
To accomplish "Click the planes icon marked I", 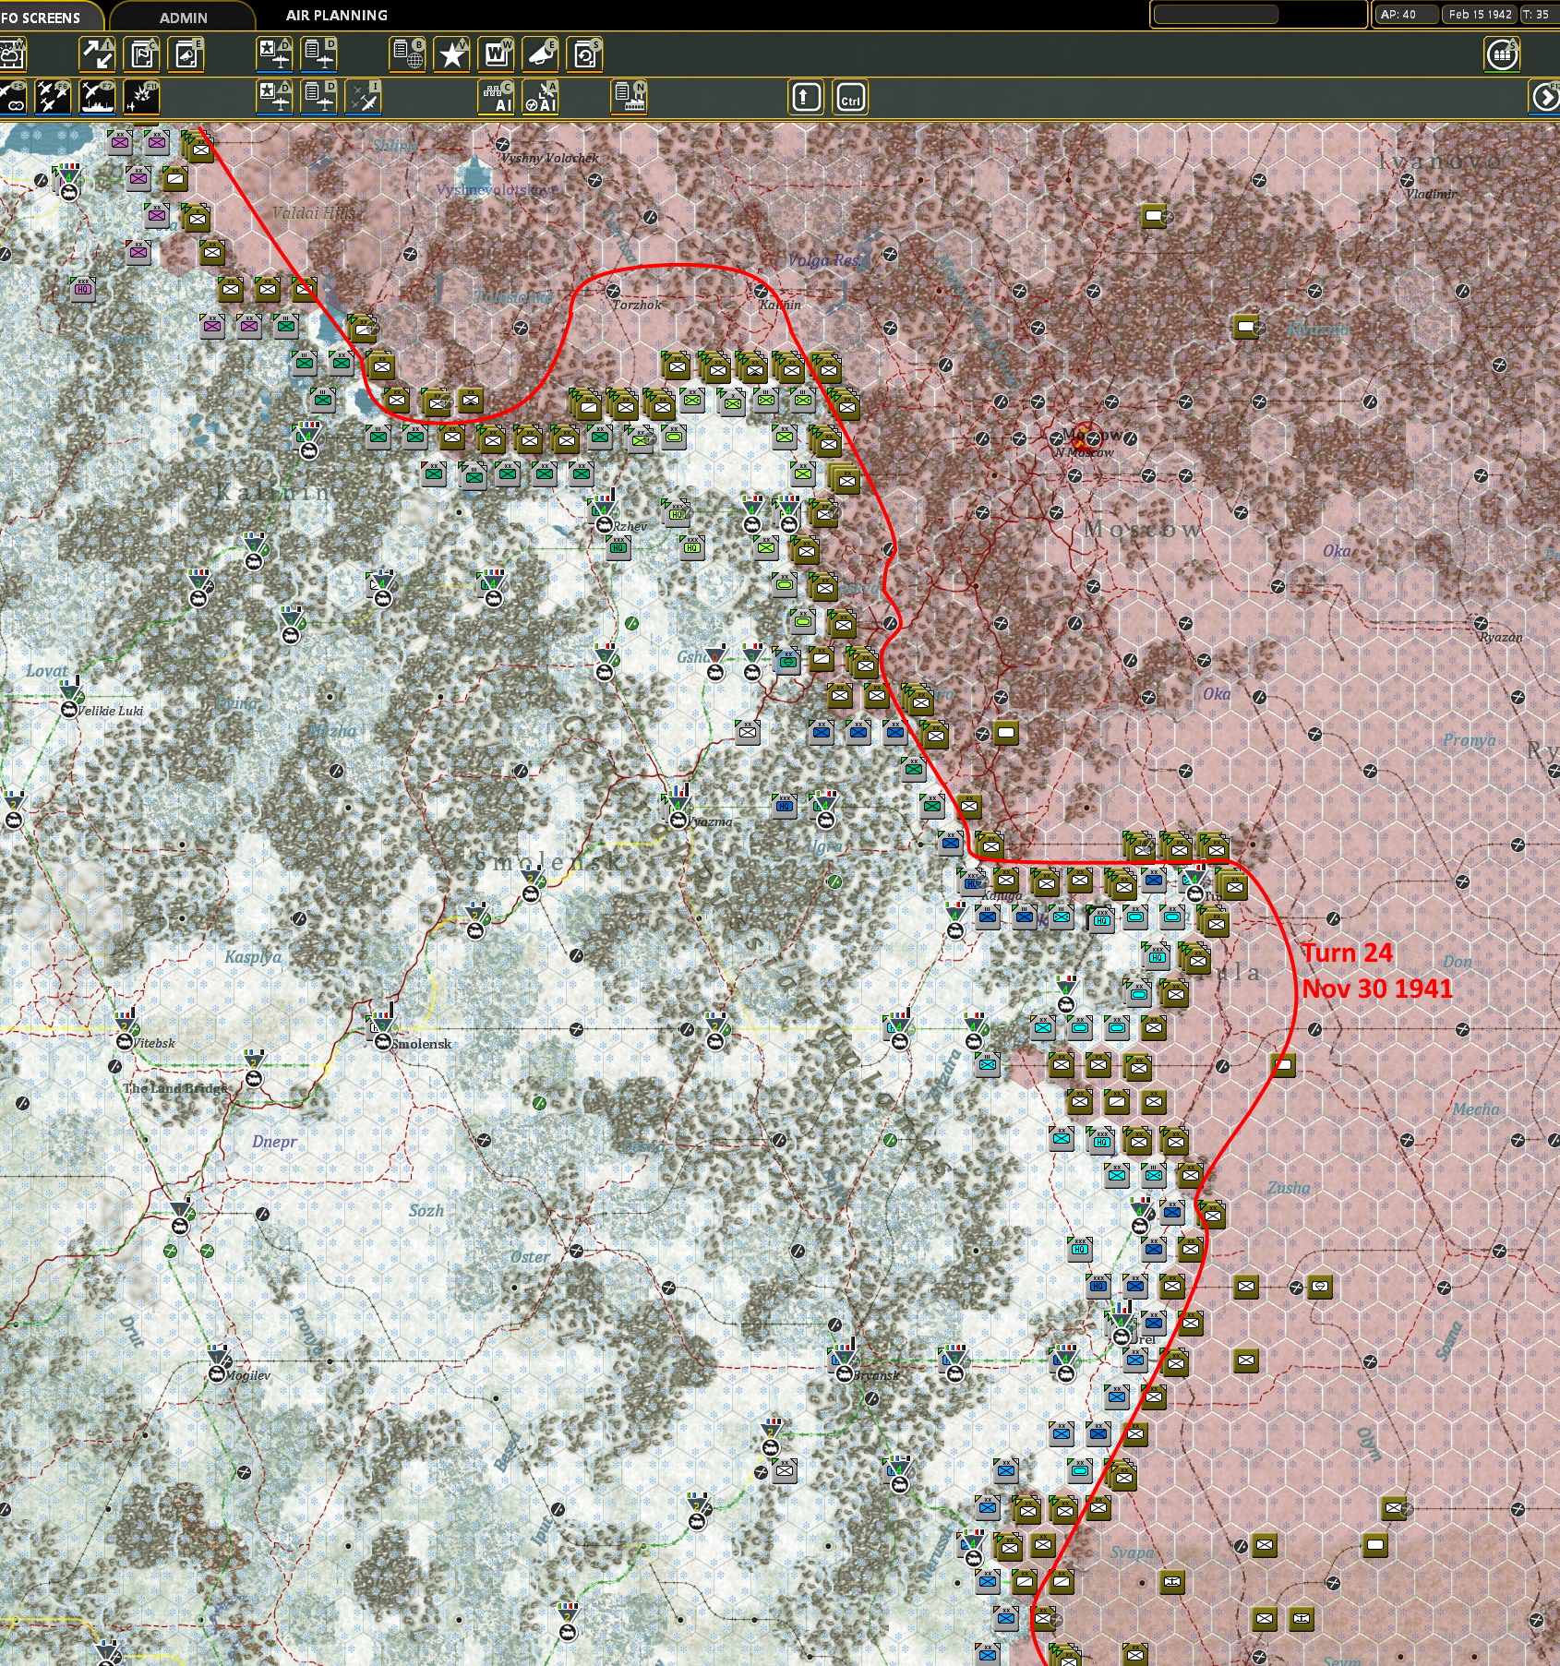I will click(x=364, y=97).
